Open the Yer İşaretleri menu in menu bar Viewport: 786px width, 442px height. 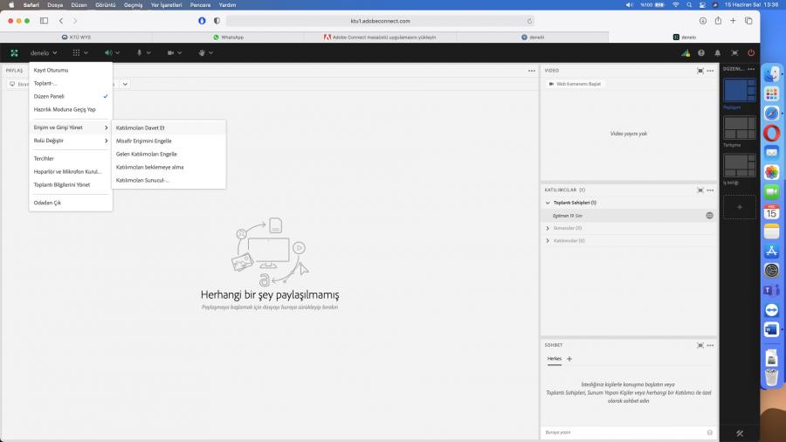pyautogui.click(x=166, y=4)
